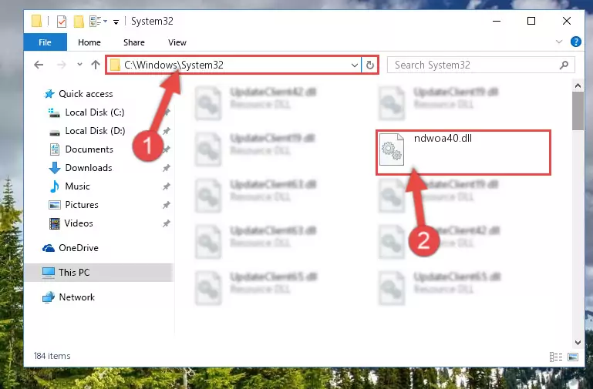Open Documents in the sidebar
The image size is (593, 389).
tap(89, 149)
